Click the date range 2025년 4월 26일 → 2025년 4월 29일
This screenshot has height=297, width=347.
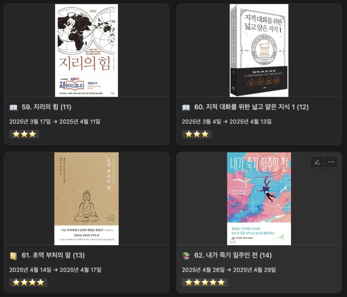pyautogui.click(x=229, y=270)
